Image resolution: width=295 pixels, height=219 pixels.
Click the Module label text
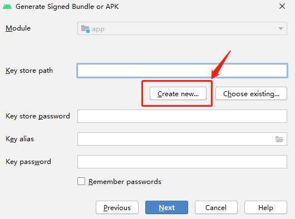pyautogui.click(x=18, y=28)
